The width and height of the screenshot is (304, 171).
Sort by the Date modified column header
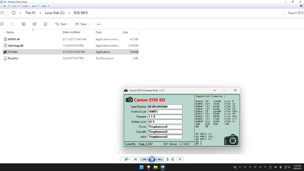[x=71, y=32]
